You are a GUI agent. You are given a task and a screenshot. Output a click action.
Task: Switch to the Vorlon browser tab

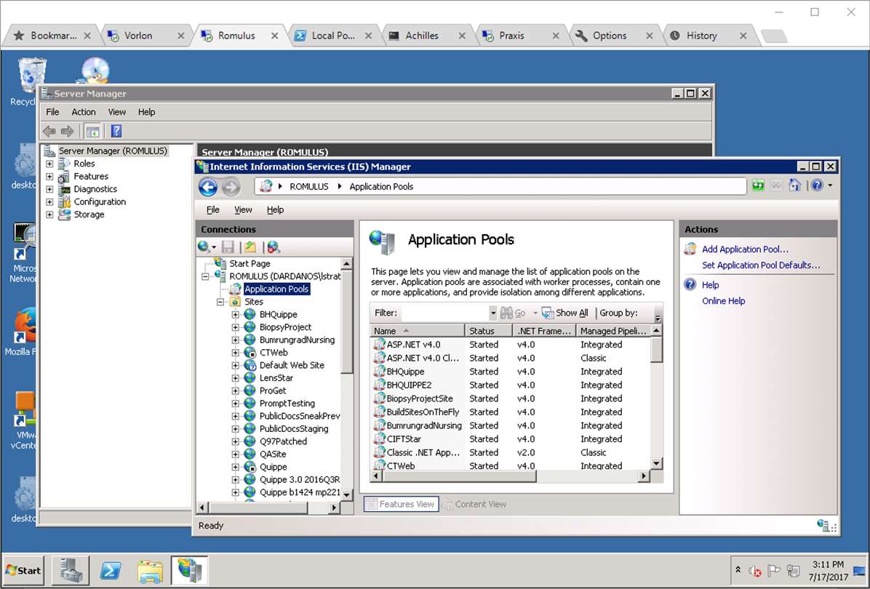point(145,36)
